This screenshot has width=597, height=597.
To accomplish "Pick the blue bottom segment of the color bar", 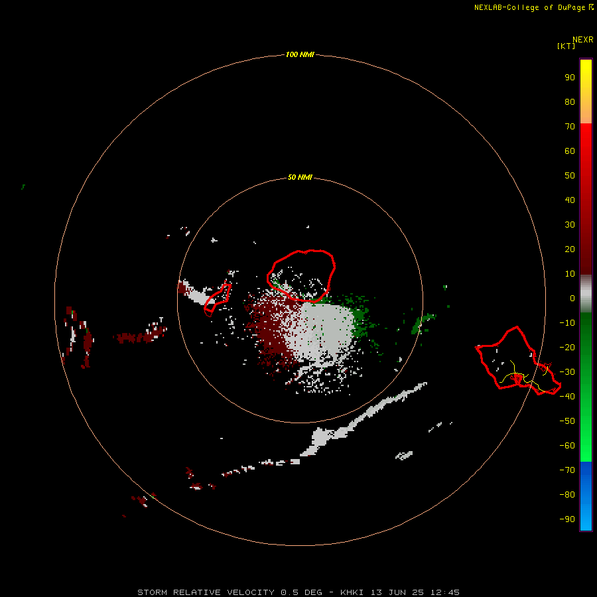I will [586, 496].
